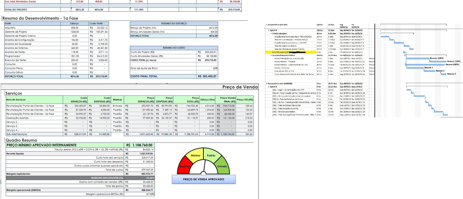
Task: Select the Gantt bar labeled Recurso 2(50%)
Action: tap(425, 65)
